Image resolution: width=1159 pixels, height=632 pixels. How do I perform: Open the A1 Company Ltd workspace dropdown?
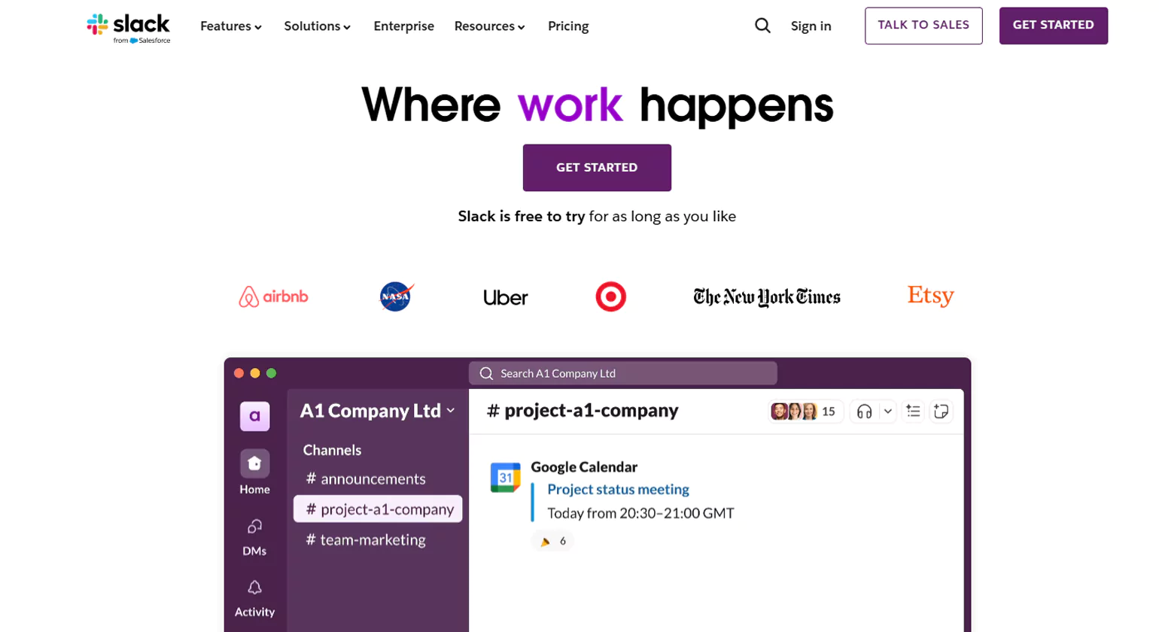click(x=376, y=411)
